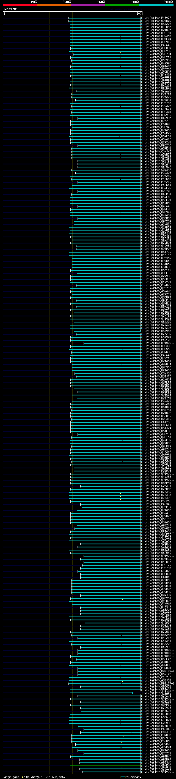This screenshot has height=779, width=176.
Task: Select hit label UniRef100_Q75XU9
Action: coord(158,91)
